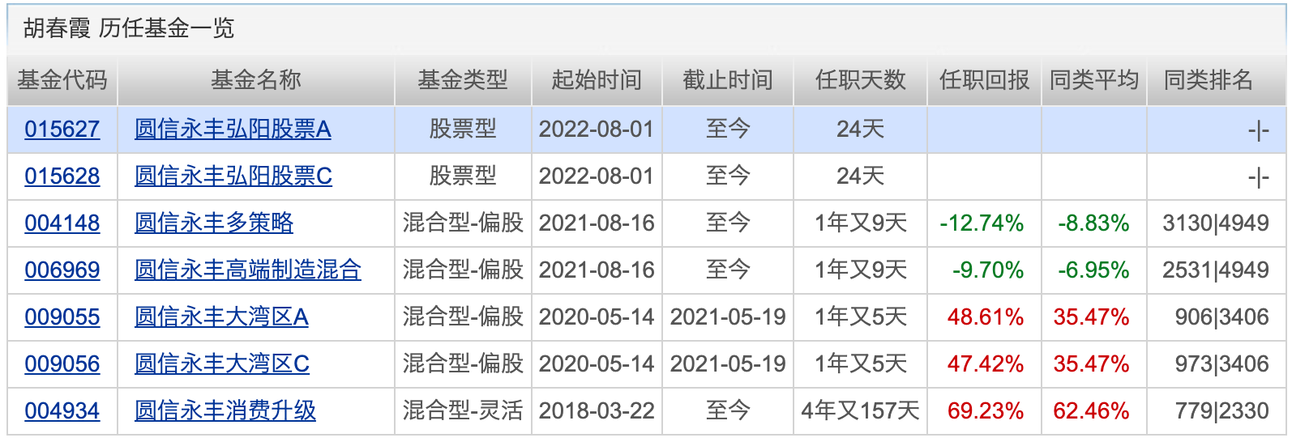
Task: Open the 圆信永丰大湾区A fund link
Action: click(x=221, y=317)
